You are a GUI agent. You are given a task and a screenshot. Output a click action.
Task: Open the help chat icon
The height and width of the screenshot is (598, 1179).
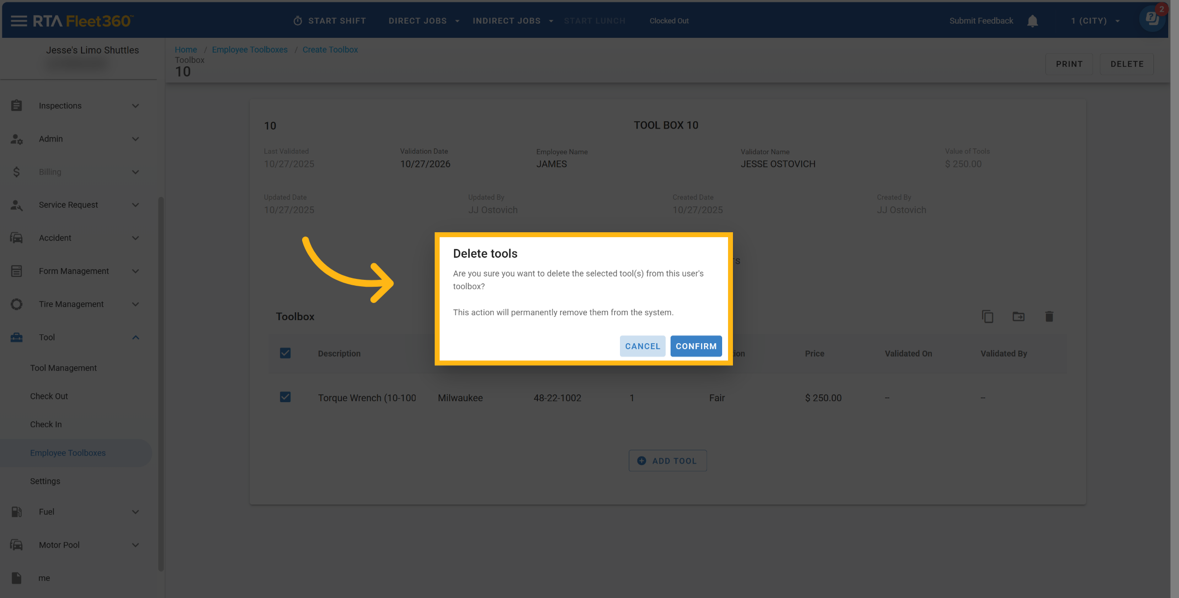(1151, 19)
